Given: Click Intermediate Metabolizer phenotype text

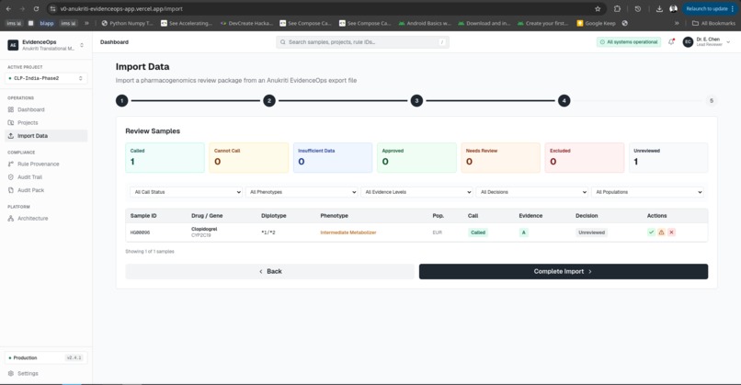Looking at the screenshot, I should pyautogui.click(x=348, y=232).
